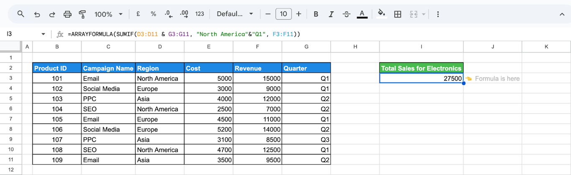The width and height of the screenshot is (571, 175).
Task: Click the select all corner box
Action: 11,47
